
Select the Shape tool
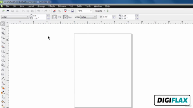(x=3, y=28)
